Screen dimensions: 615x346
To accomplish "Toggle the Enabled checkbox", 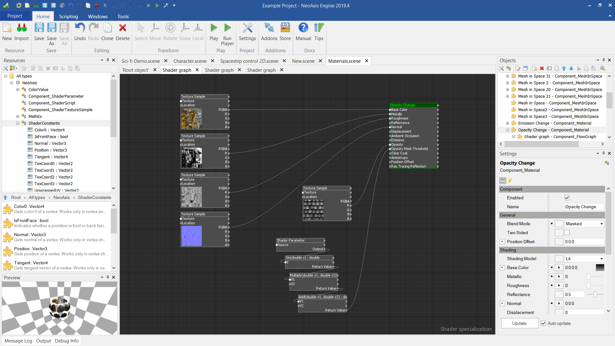I will click(x=567, y=198).
